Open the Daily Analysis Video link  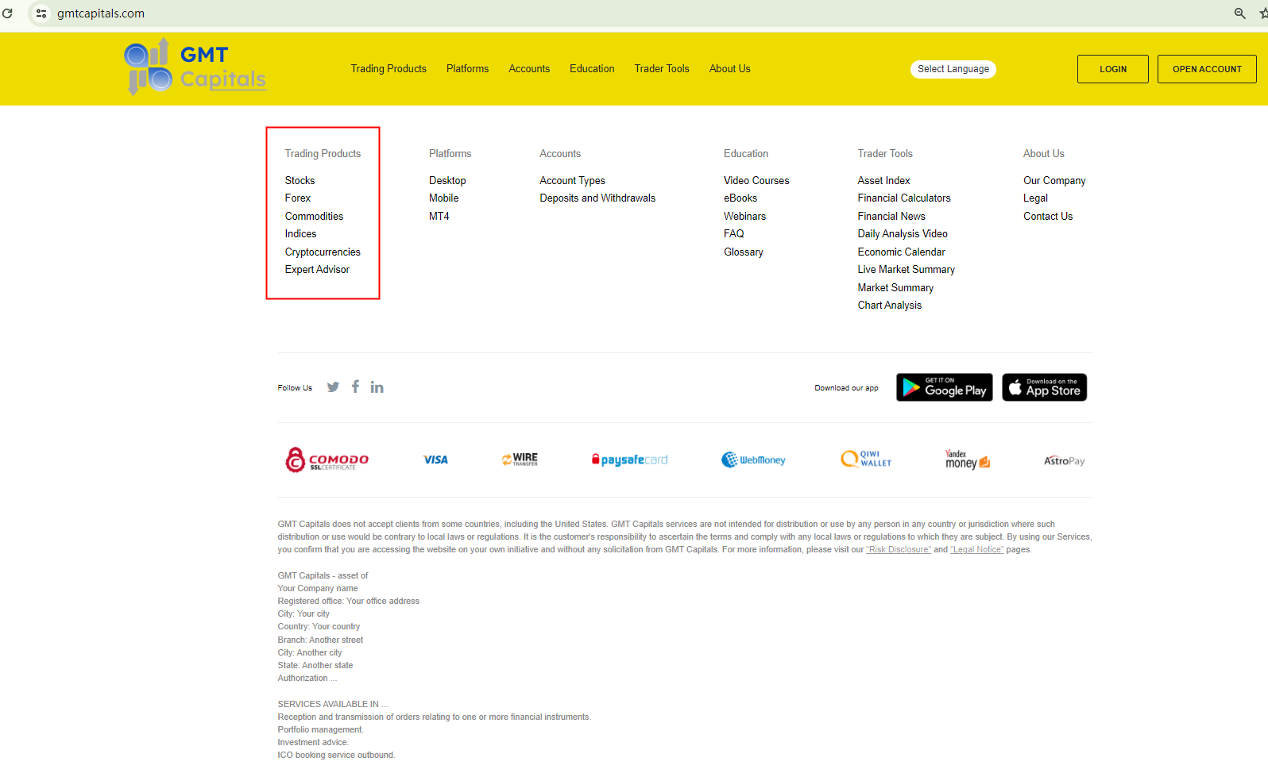[903, 234]
